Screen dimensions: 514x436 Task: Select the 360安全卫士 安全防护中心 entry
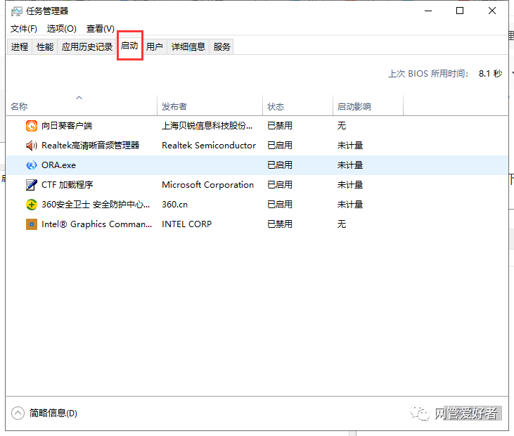pos(96,205)
